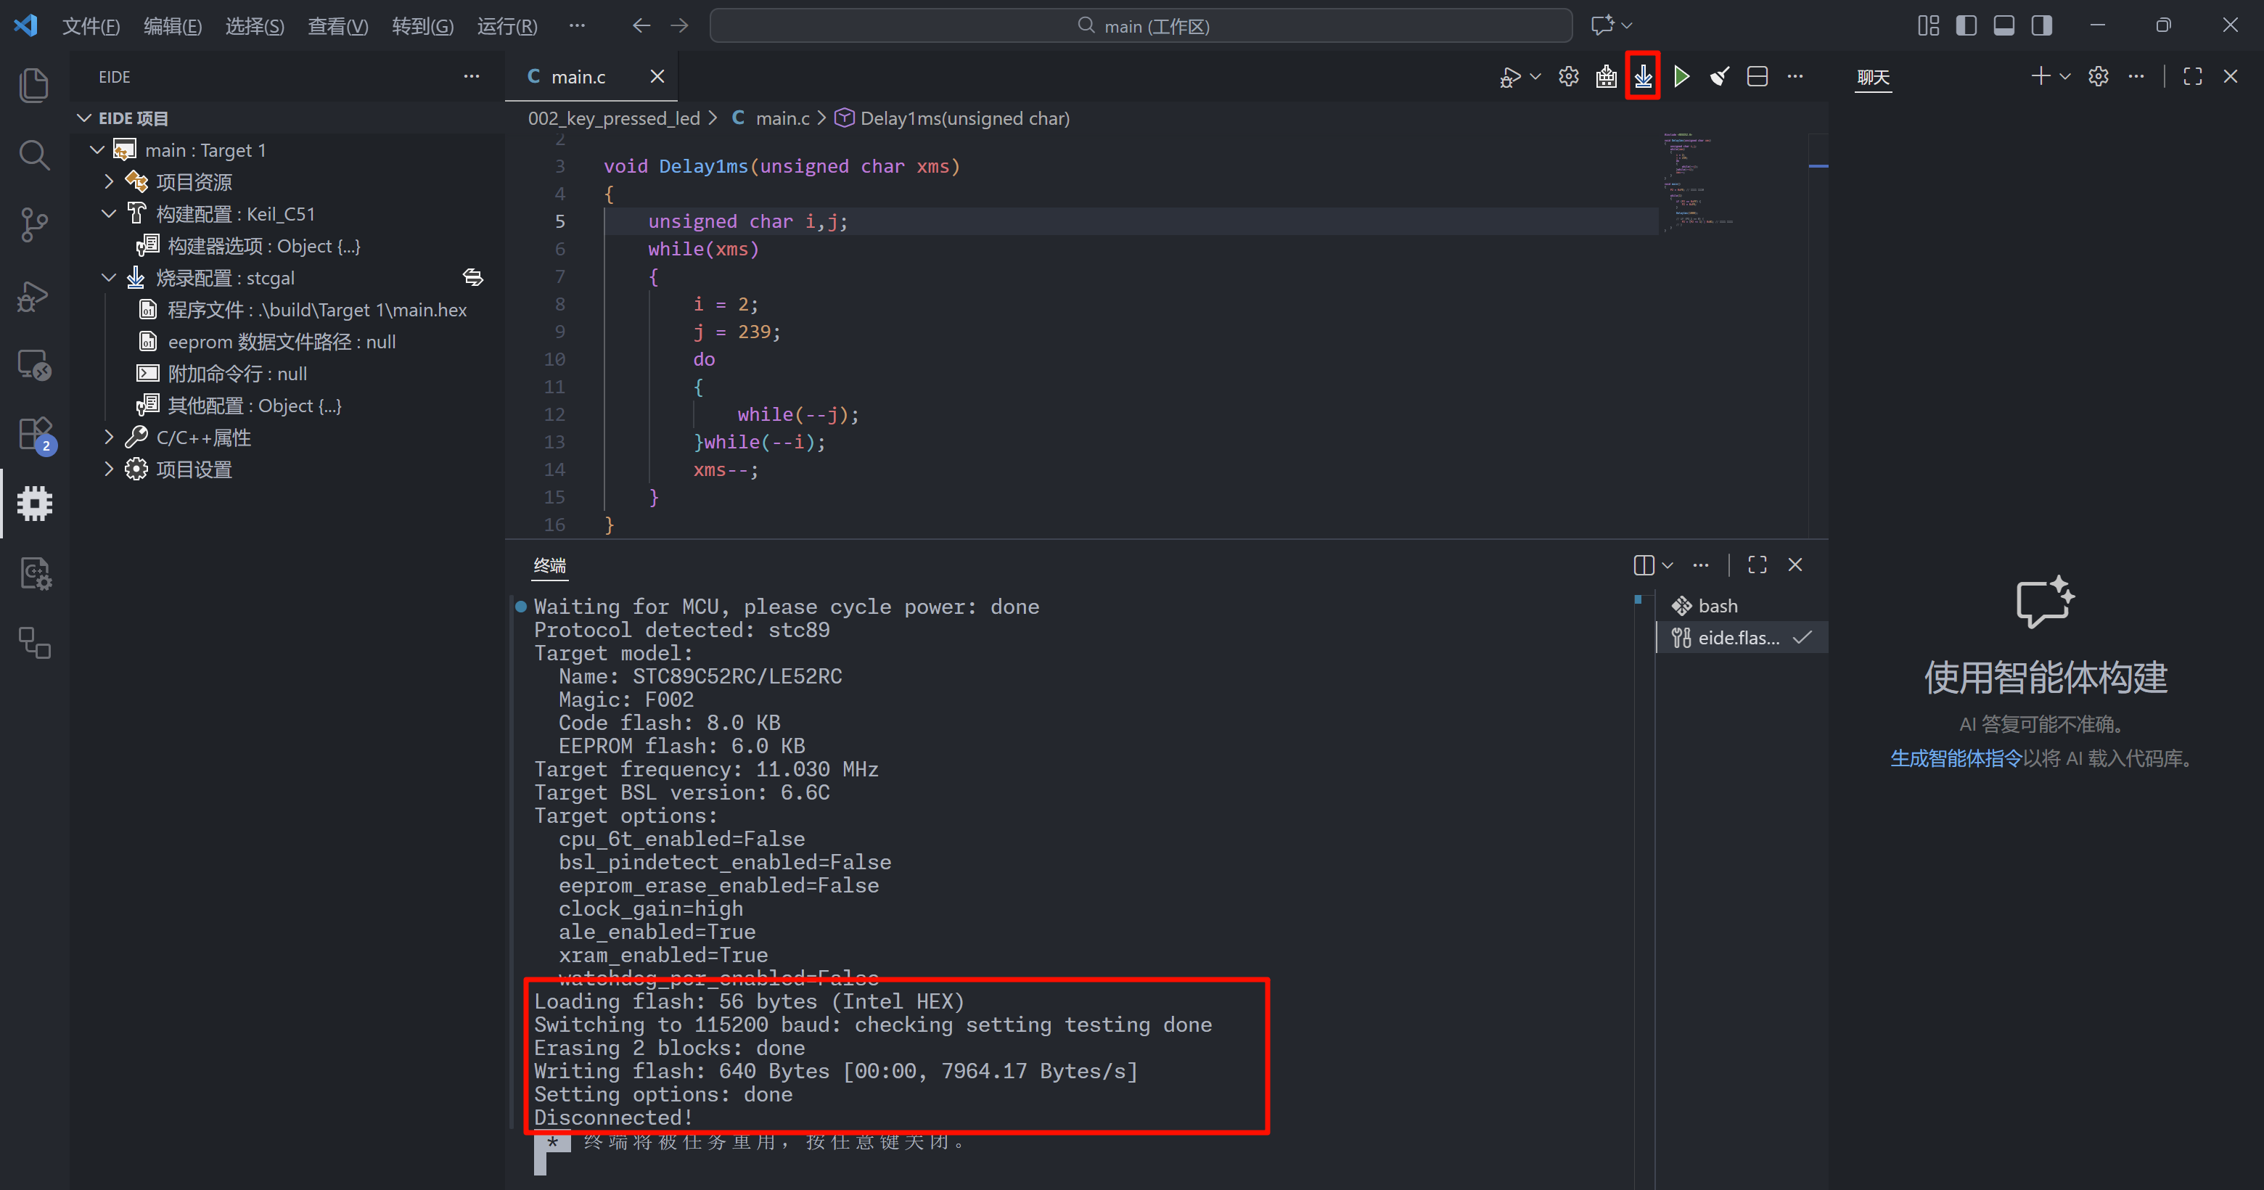Toggle the bottom panel layout button

pos(2003,25)
